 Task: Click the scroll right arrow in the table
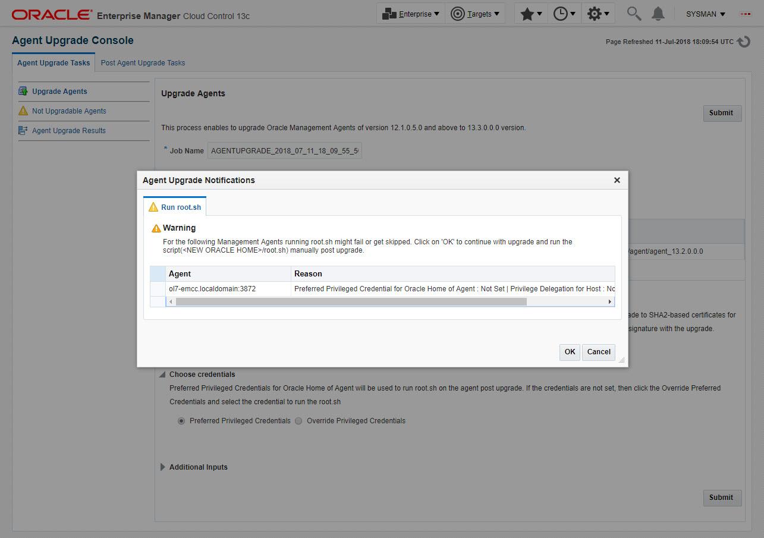click(x=609, y=302)
